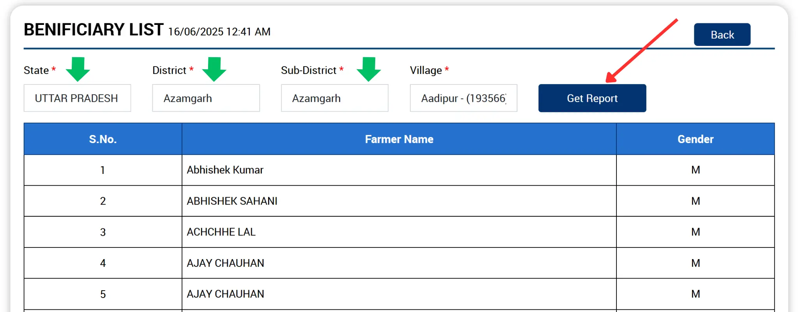Click AJAY CHAUHAN in row 4
798x312 pixels.
click(x=226, y=263)
